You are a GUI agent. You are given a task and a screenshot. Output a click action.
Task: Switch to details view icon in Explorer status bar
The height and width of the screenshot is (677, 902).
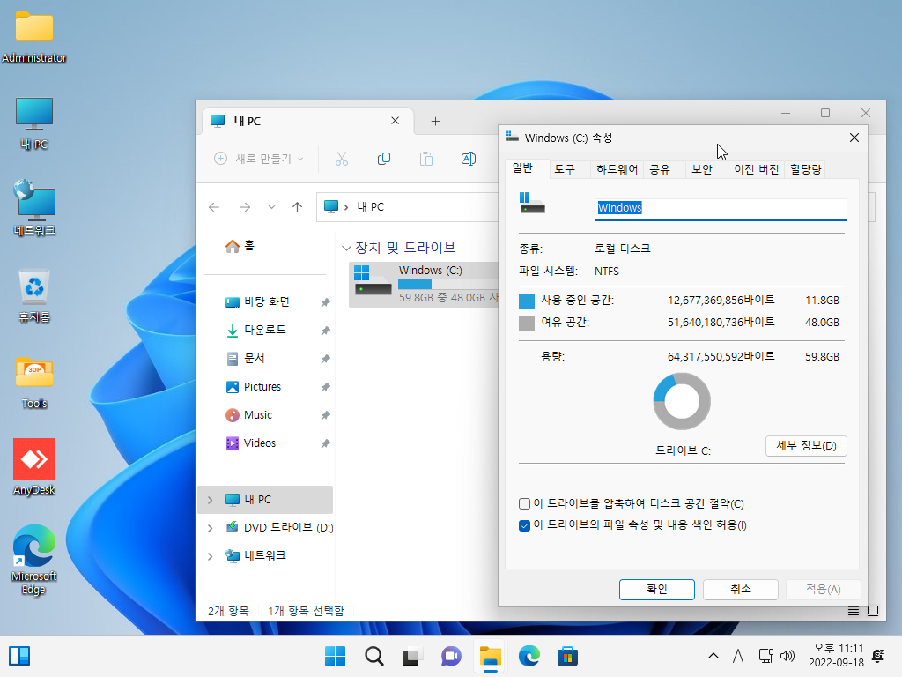click(x=853, y=611)
